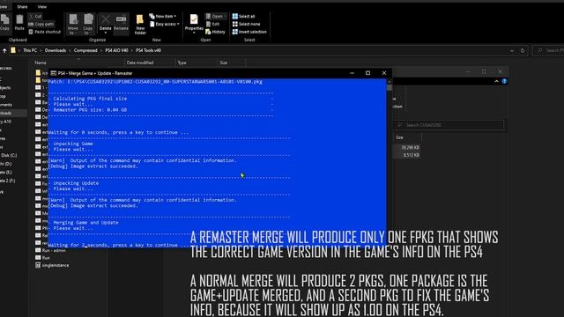Expand the New item dropdown
564x317 pixels.
[x=162, y=16]
